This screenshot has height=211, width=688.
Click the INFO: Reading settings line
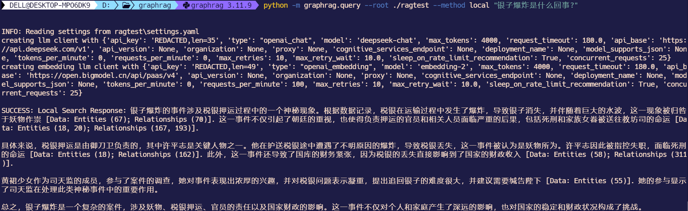tap(100, 31)
